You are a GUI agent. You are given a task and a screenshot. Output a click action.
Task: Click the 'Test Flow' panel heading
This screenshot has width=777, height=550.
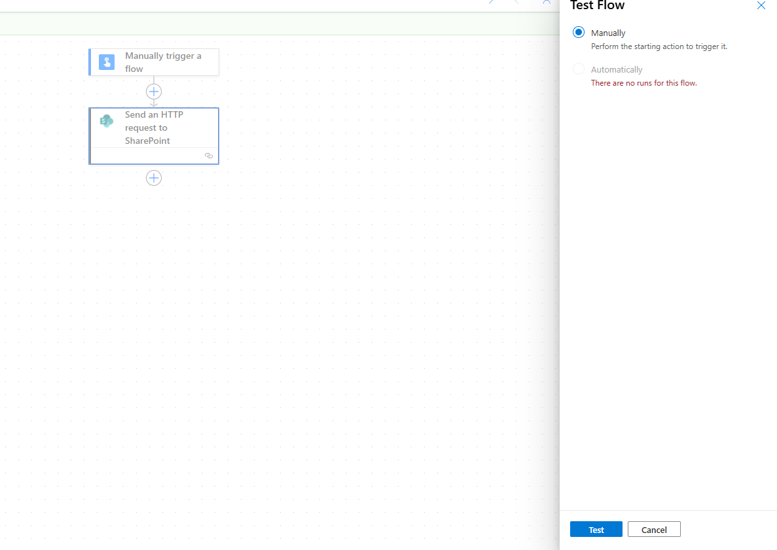point(597,6)
